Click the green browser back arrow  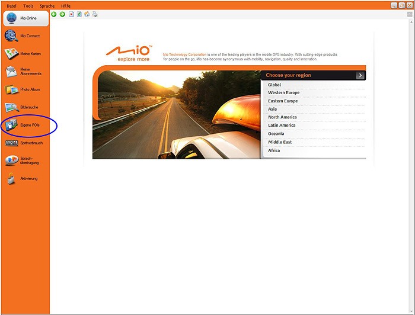pos(54,14)
